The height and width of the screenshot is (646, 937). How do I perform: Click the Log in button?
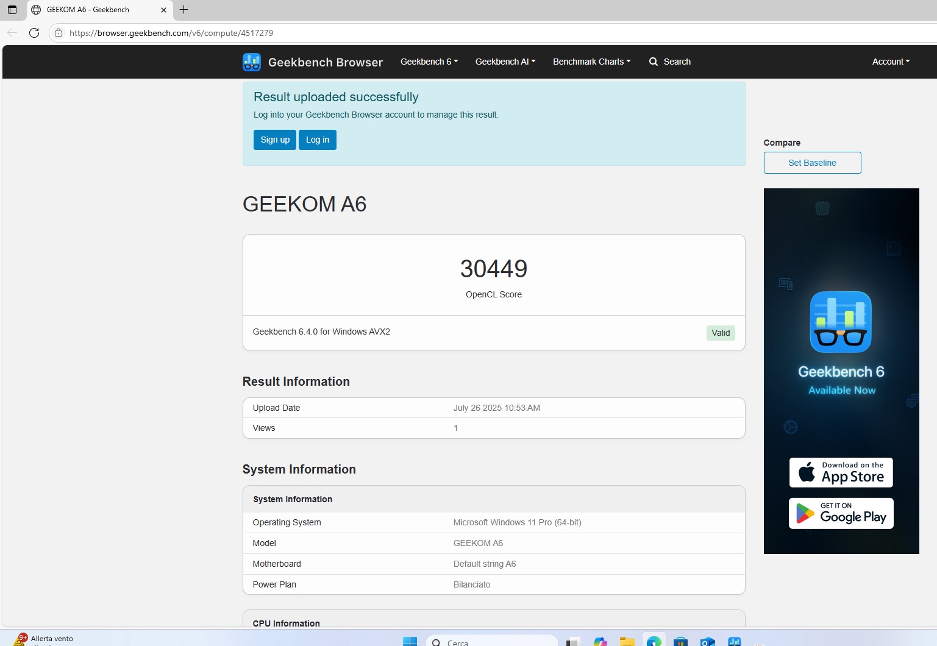(318, 140)
